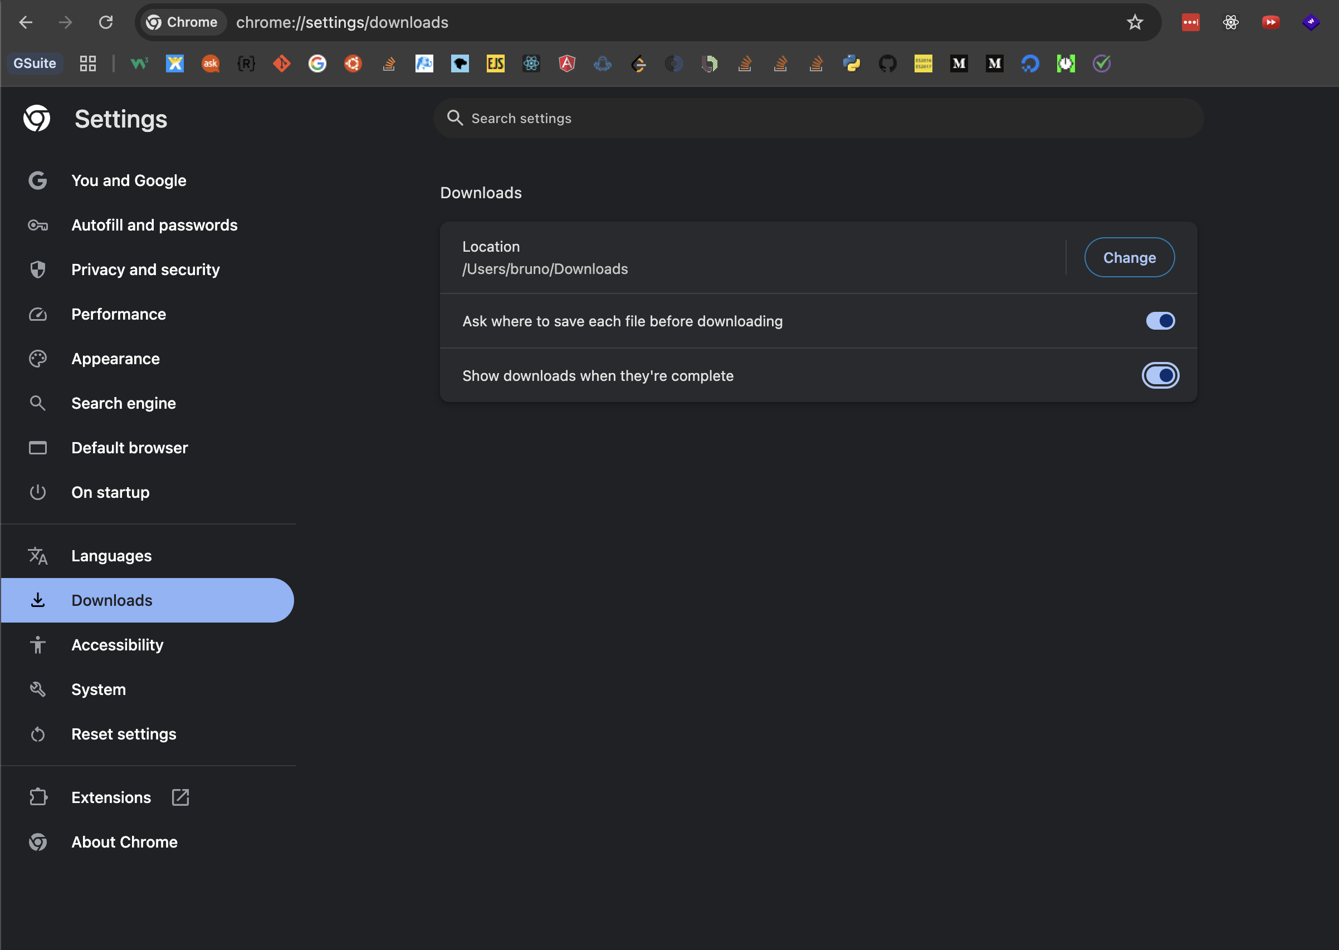The image size is (1339, 950).
Task: Open the GSuite bookmarks folder
Action: click(35, 63)
